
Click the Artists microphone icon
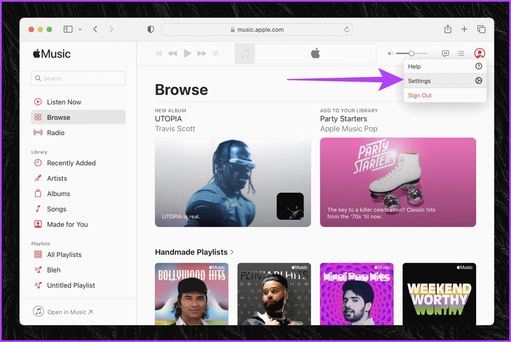tap(38, 178)
